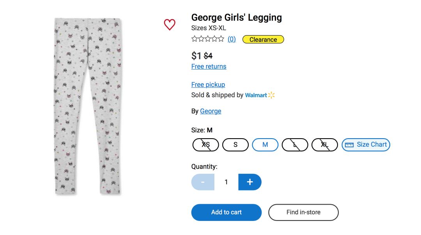Click the ruler icon in Size Chart

349,145
